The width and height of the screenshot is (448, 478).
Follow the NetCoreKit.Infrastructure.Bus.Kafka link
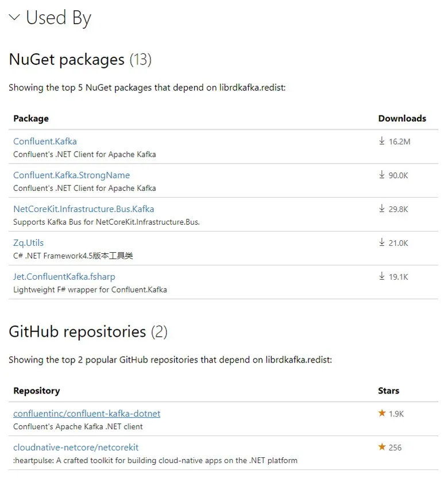84,209
